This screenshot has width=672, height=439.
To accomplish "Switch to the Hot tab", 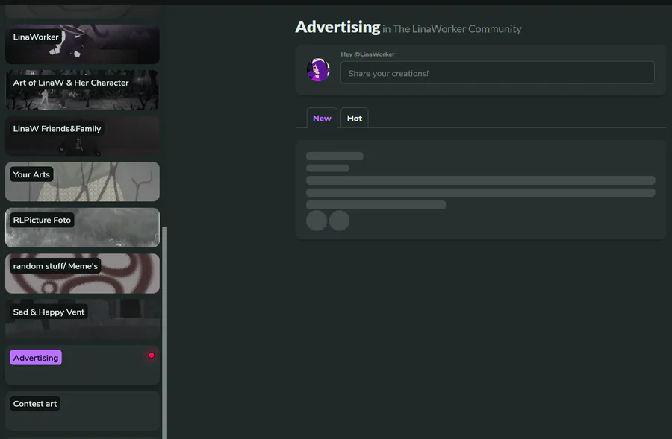I will tap(355, 118).
